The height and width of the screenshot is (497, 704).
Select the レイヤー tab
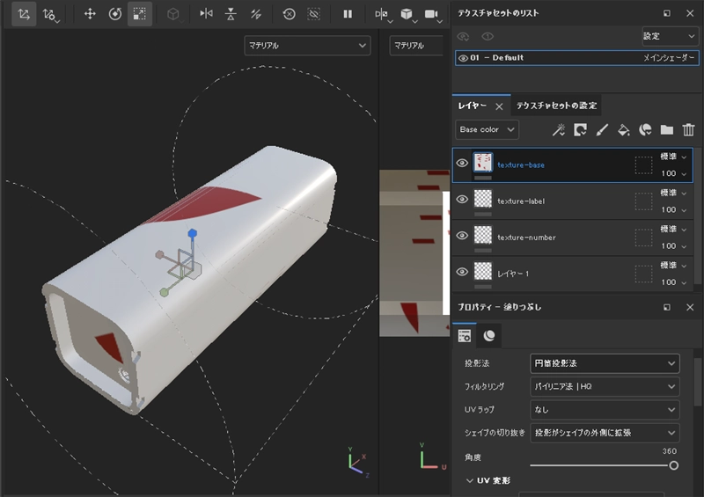point(473,106)
